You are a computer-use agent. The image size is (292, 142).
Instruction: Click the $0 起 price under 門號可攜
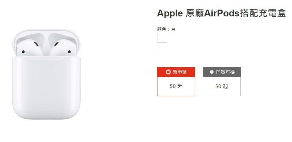[x=222, y=86]
